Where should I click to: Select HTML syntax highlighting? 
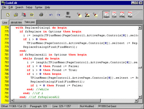(122, 15)
